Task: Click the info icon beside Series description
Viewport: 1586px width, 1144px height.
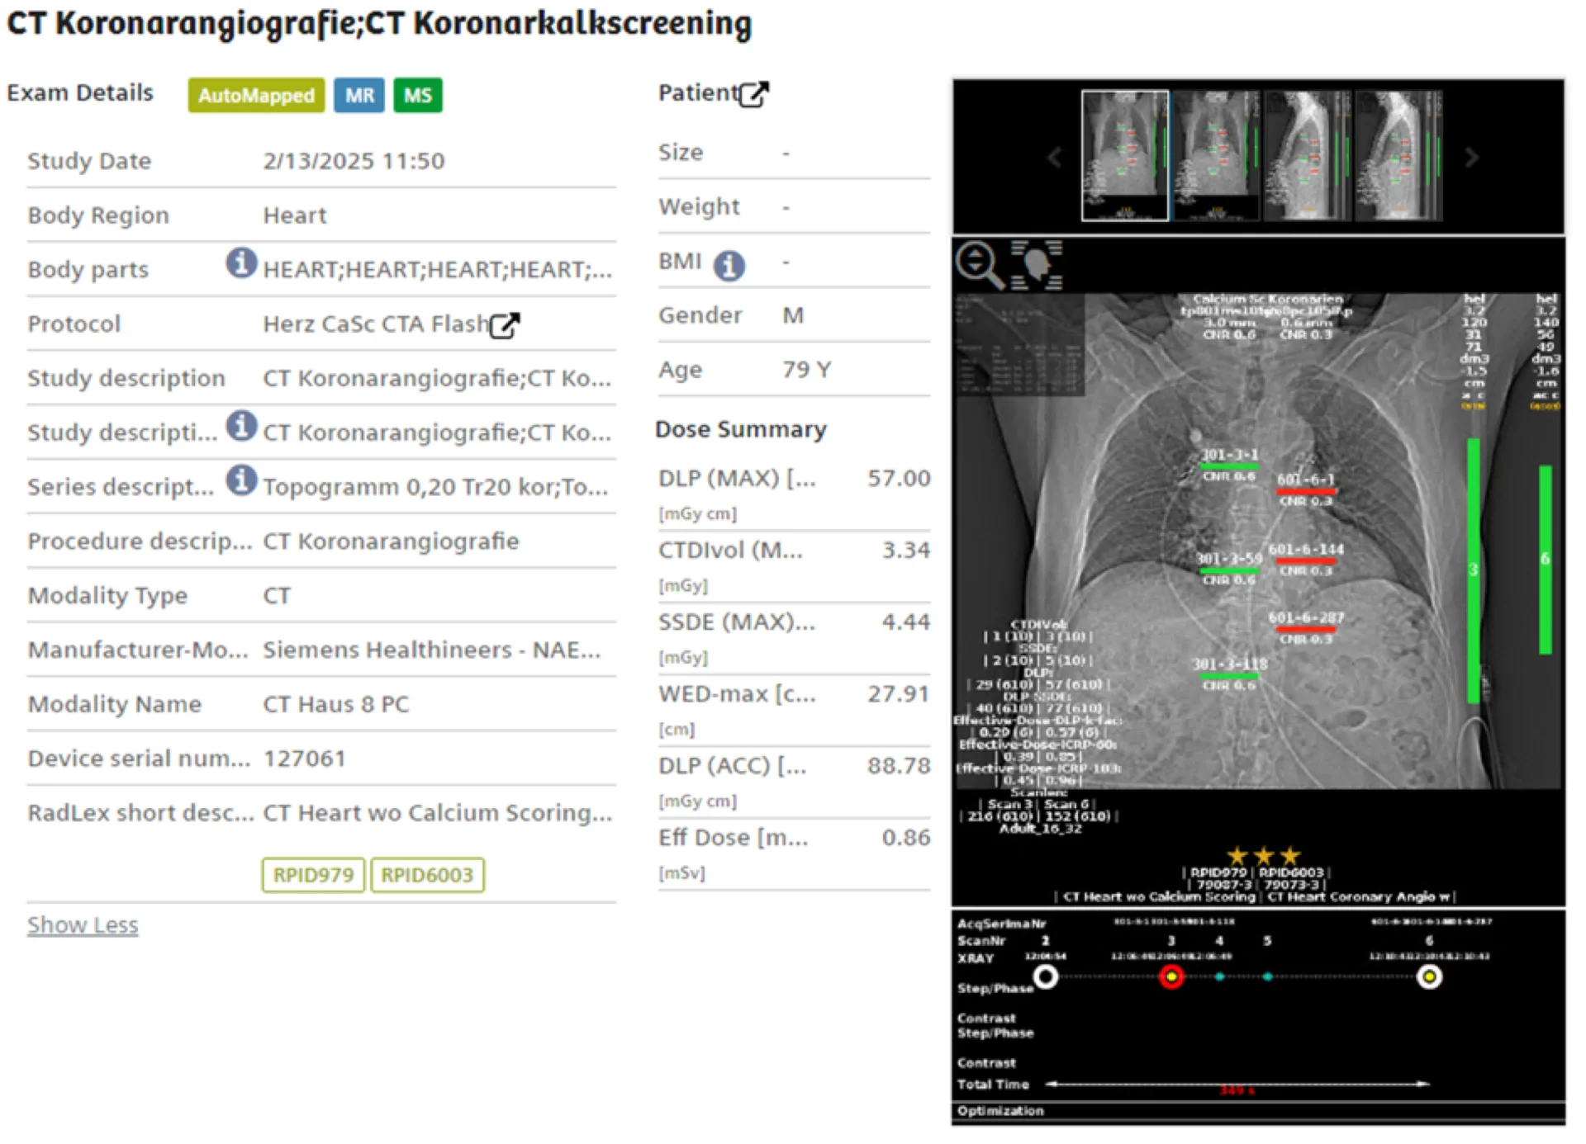Action: tap(241, 480)
